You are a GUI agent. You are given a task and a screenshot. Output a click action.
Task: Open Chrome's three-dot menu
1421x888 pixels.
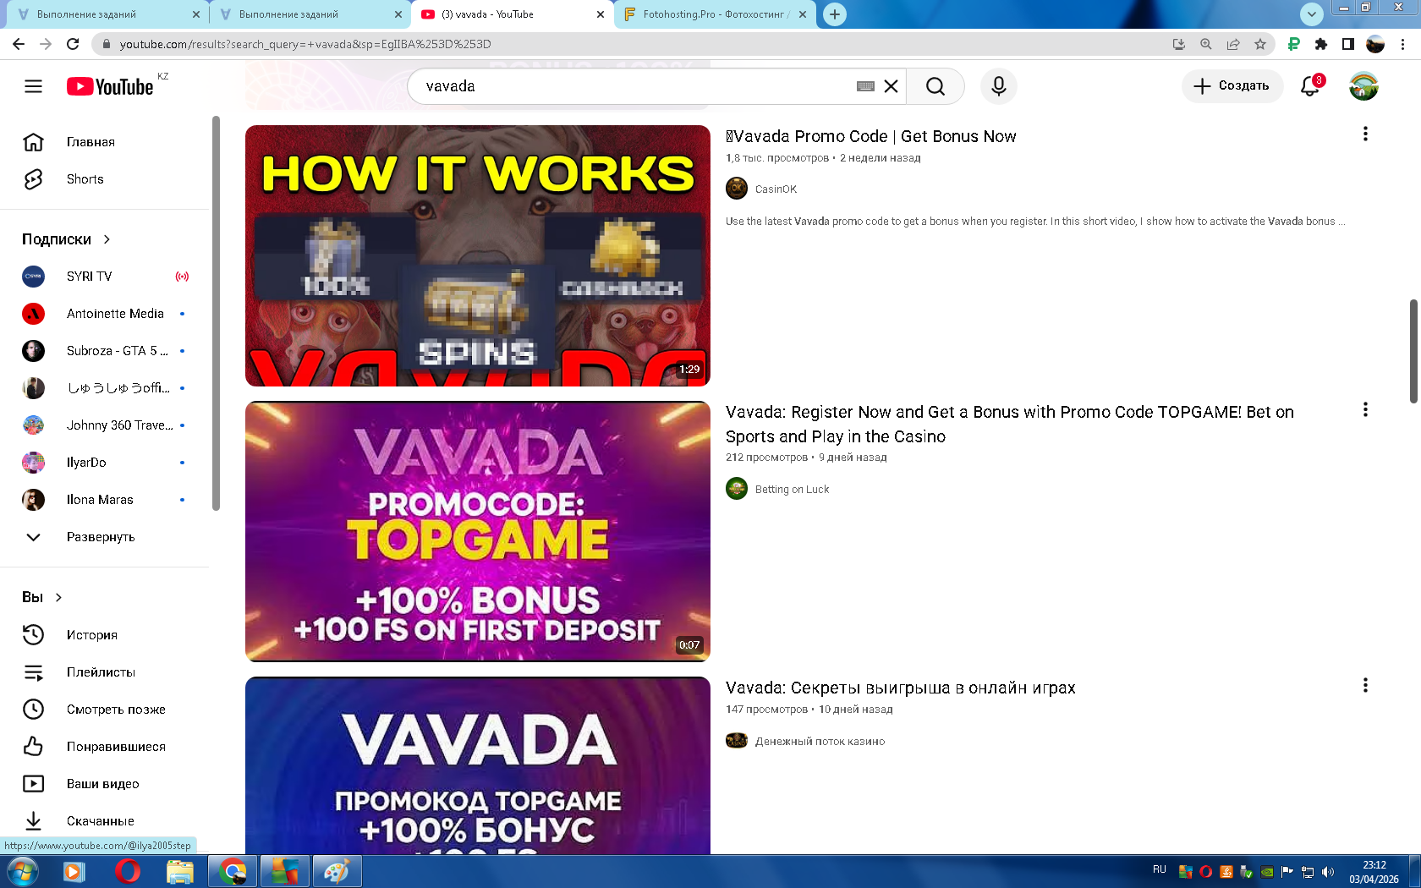click(1403, 44)
